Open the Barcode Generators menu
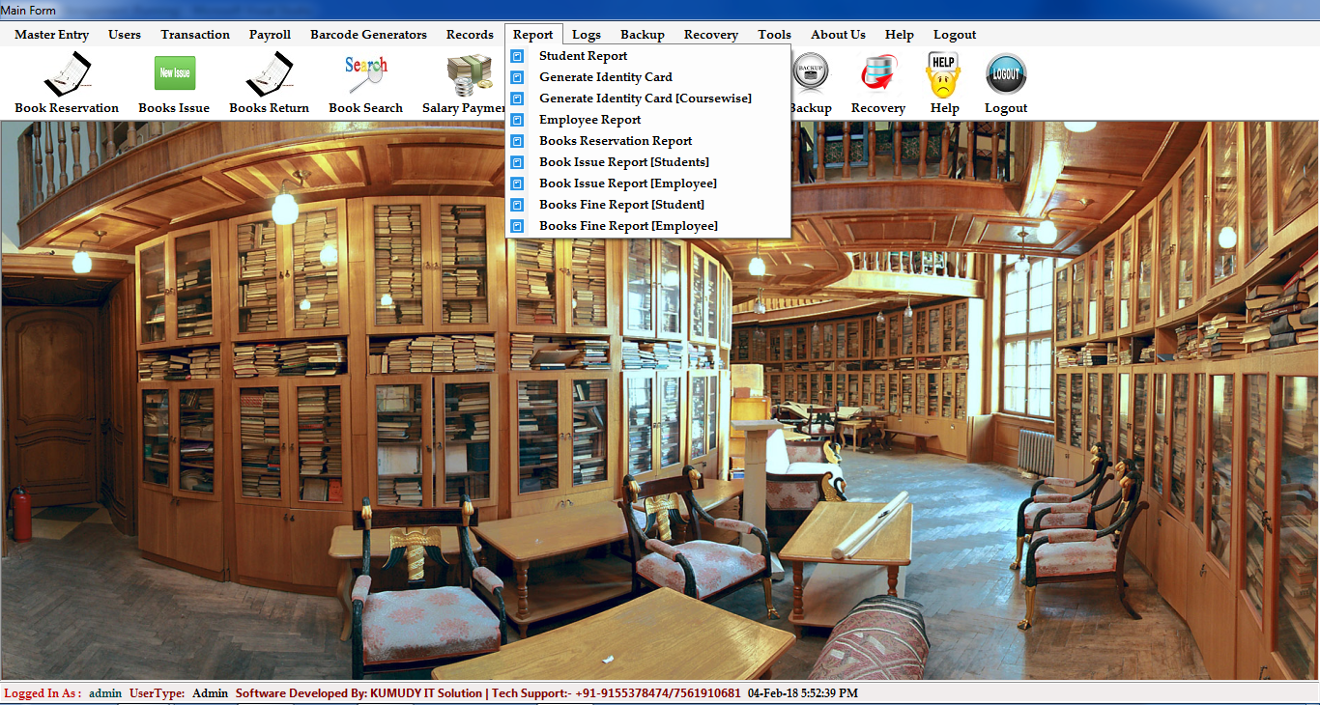1320x705 pixels. click(368, 35)
